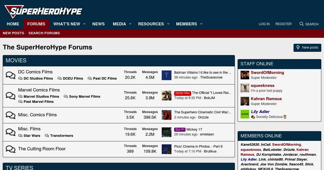This screenshot has width=324, height=170.
Task: Click the search magnifier icon
Action: click(x=302, y=24)
